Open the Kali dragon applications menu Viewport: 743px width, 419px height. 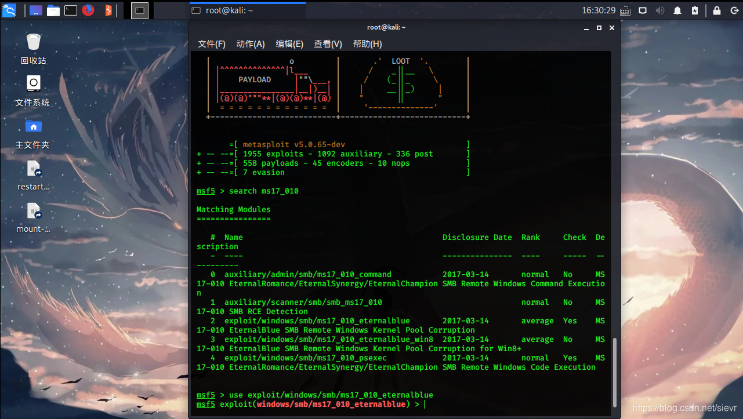coord(9,10)
